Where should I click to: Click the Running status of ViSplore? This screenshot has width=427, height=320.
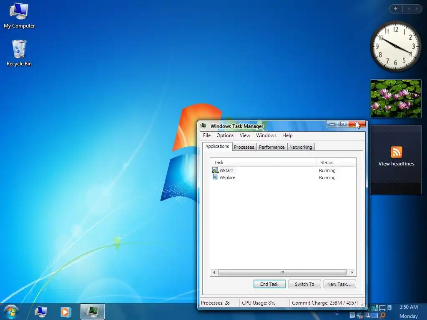[327, 177]
